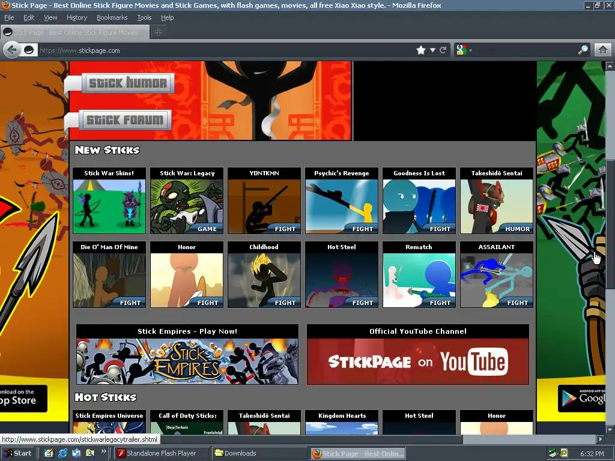
Task: Open the ASSAILANT fight thumbnail
Action: 497,274
